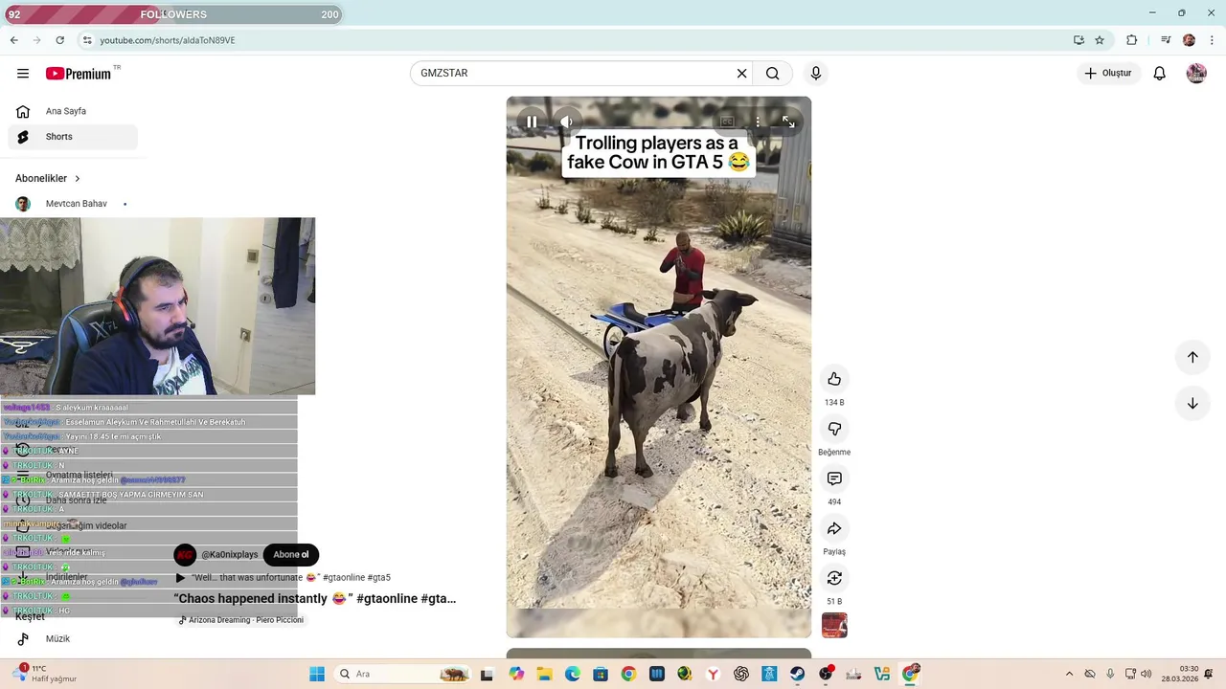Click taskbar Ara search box
1226x689 pixels.
coord(402,674)
